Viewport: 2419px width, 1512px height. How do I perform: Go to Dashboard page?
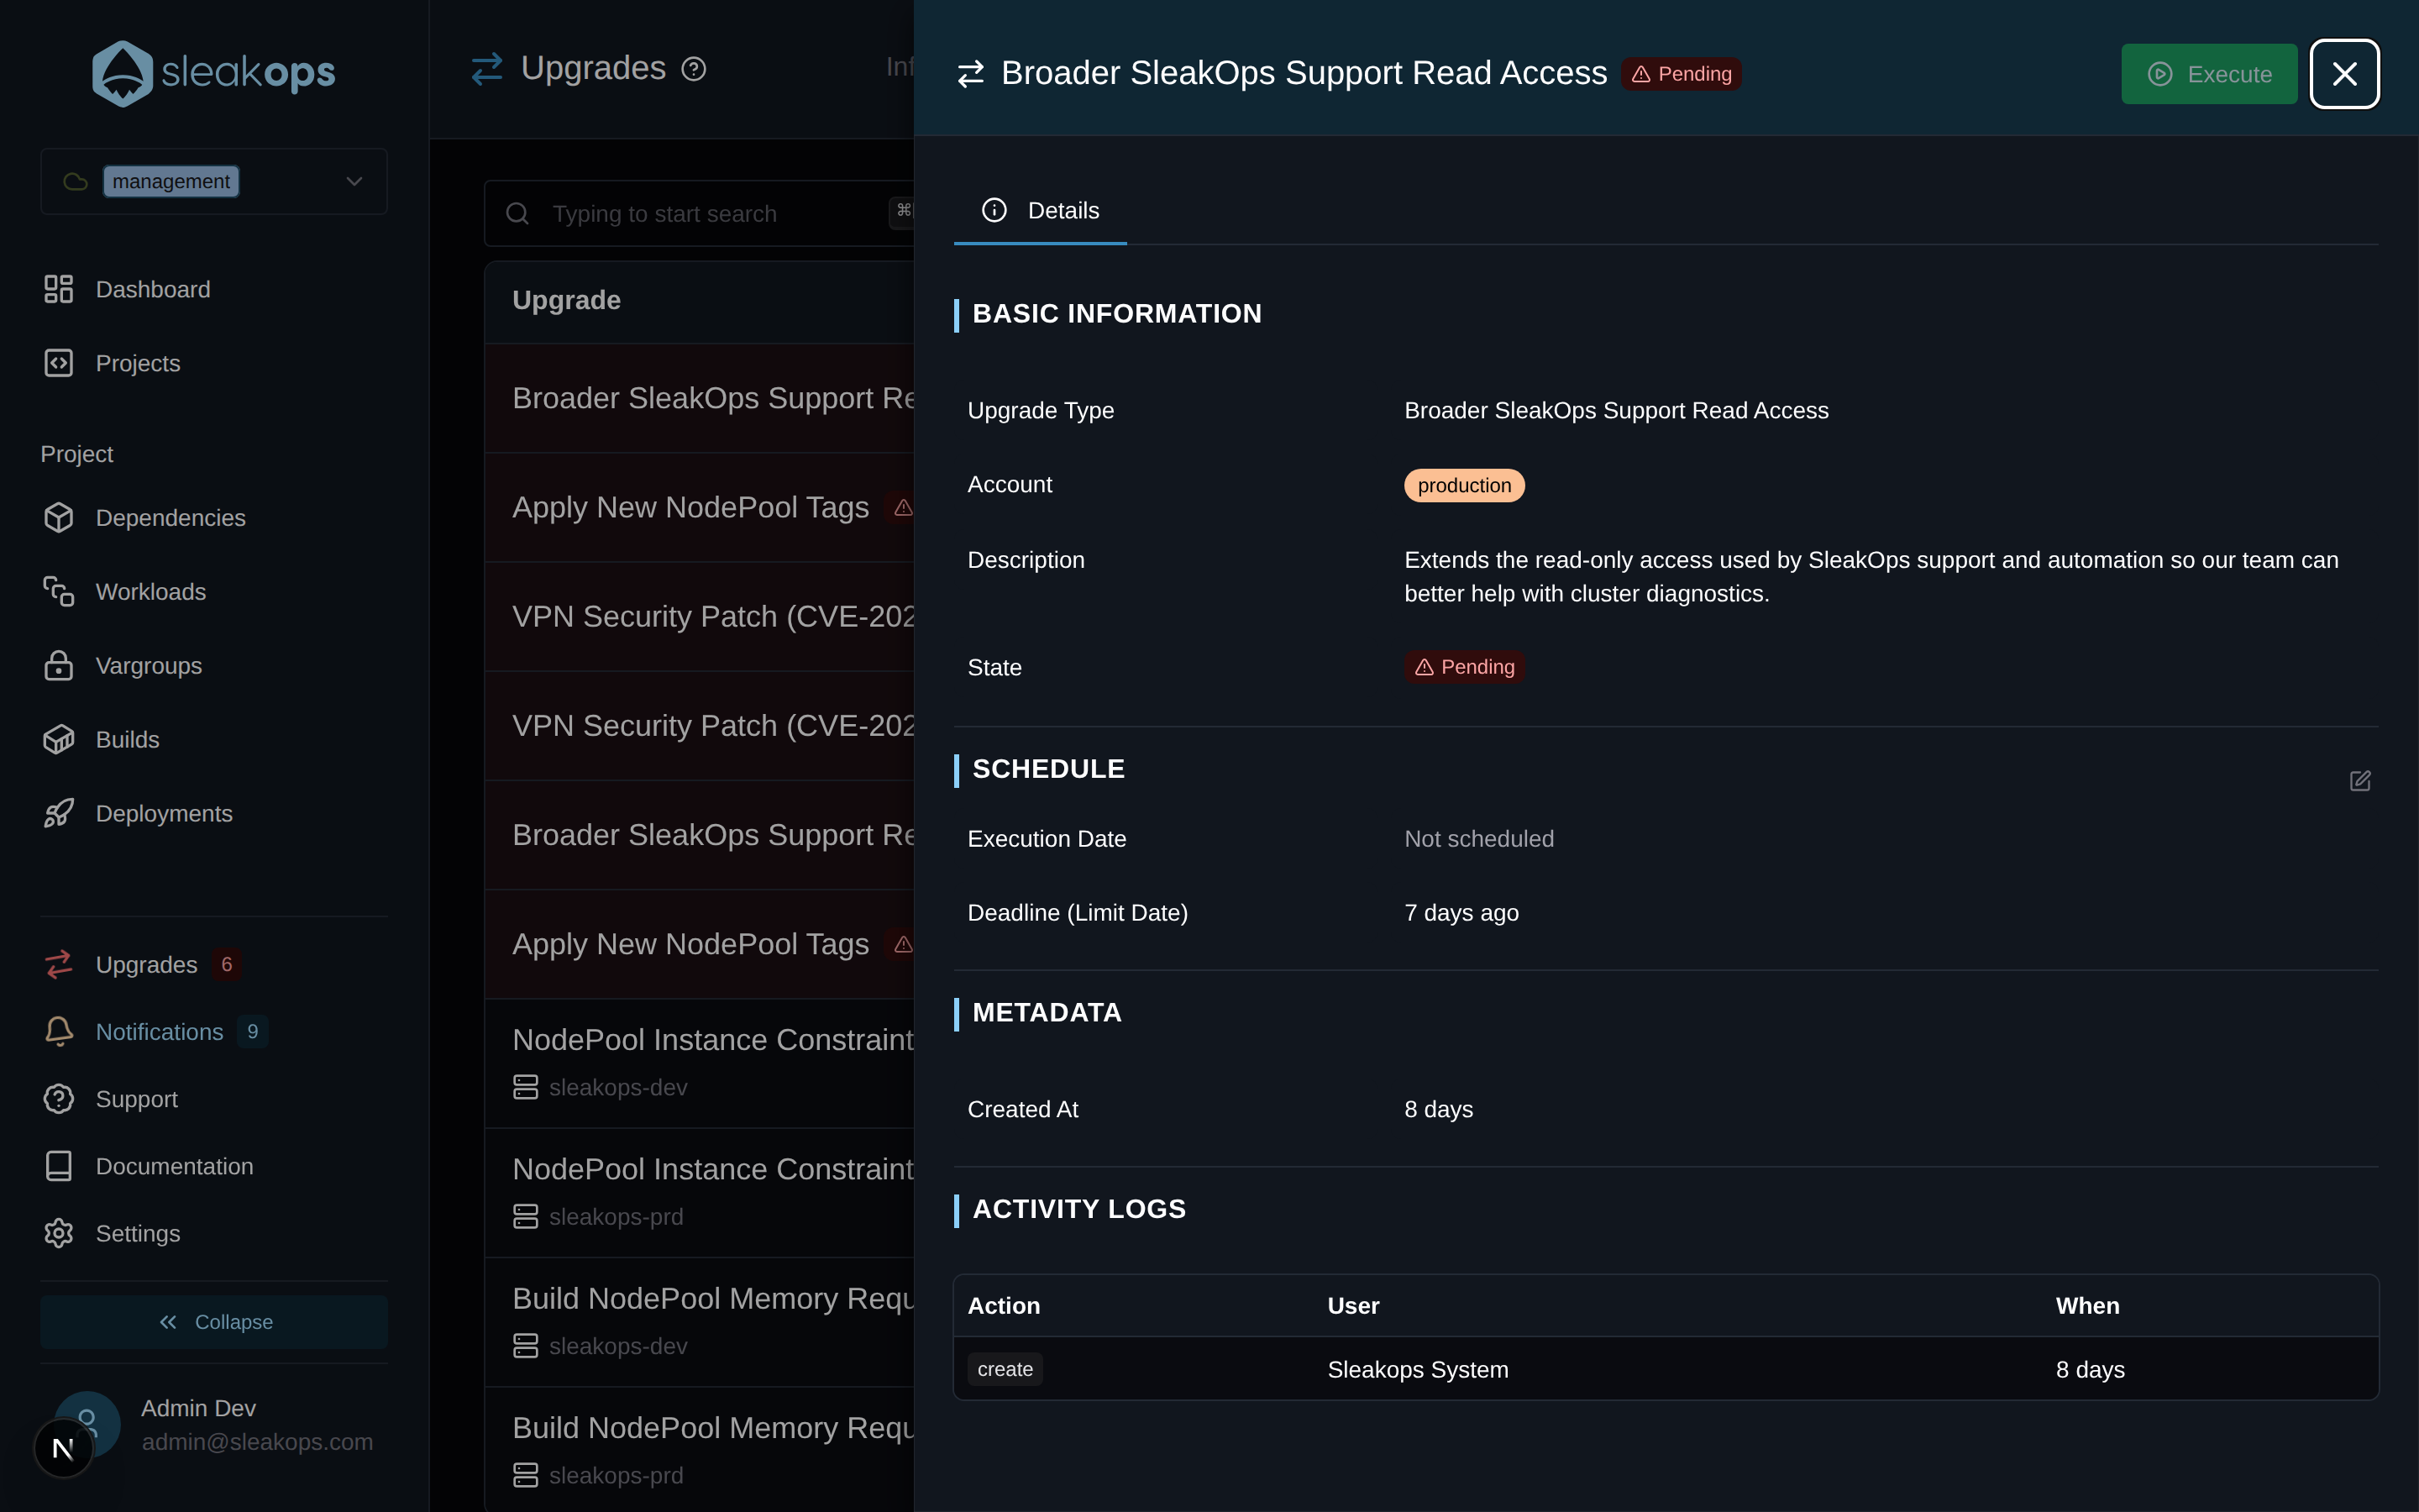153,289
